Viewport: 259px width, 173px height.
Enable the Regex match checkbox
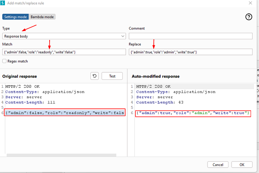coord(4,61)
